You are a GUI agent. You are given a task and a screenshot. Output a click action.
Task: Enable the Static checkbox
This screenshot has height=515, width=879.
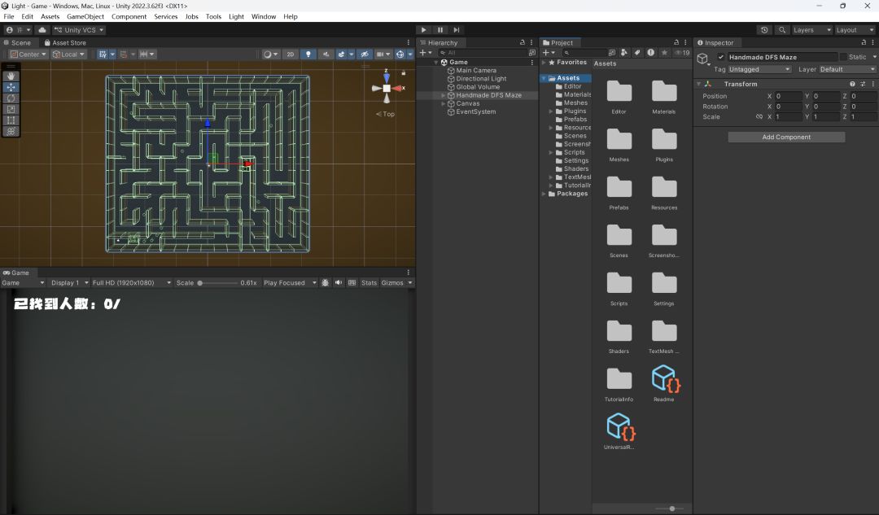[x=843, y=57]
